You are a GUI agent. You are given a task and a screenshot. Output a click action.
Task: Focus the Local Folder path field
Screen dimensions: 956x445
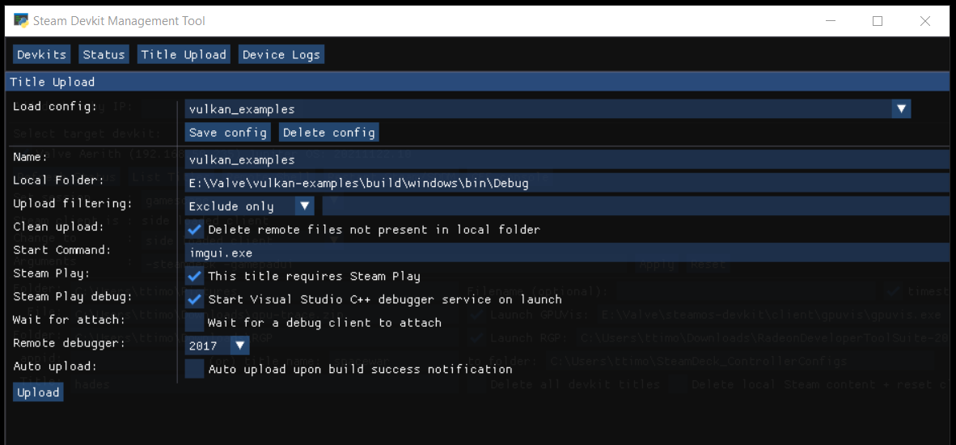[567, 183]
